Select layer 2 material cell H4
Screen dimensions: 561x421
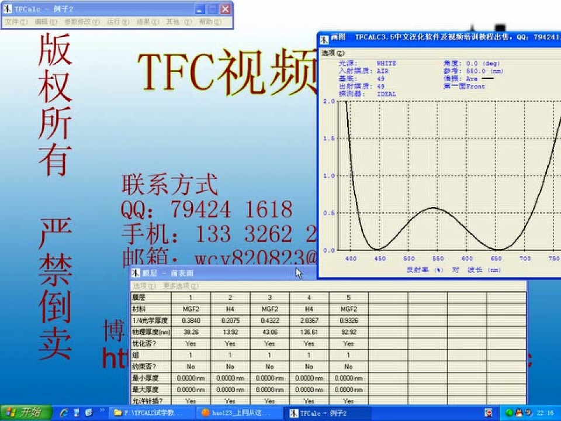pyautogui.click(x=230, y=309)
